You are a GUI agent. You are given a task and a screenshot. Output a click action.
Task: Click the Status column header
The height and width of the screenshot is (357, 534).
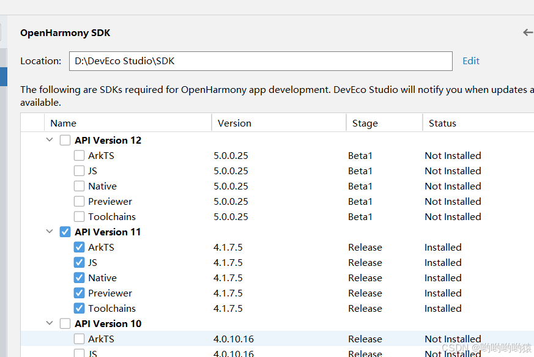(442, 123)
